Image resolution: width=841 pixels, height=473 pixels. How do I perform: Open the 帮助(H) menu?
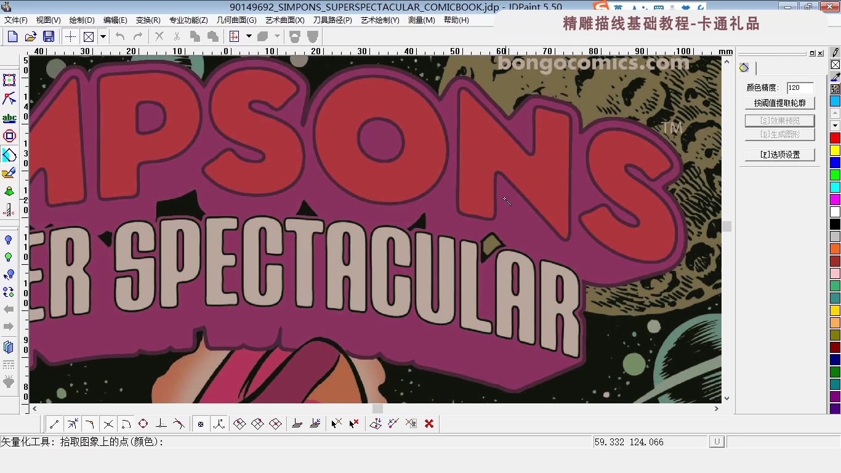click(x=456, y=20)
